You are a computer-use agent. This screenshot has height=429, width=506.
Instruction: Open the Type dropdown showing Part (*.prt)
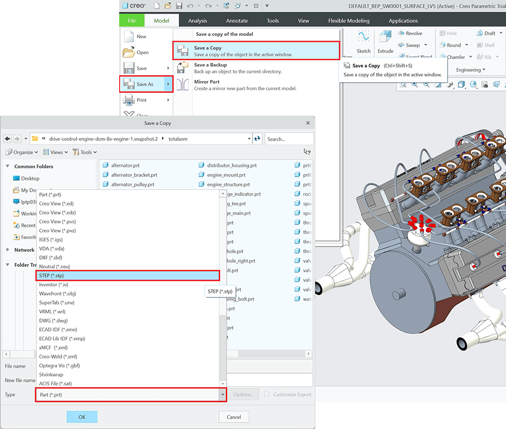(x=131, y=395)
